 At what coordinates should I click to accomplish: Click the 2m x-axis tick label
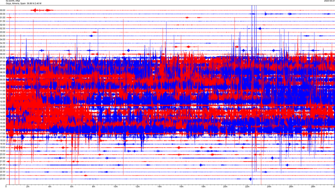click(28, 187)
